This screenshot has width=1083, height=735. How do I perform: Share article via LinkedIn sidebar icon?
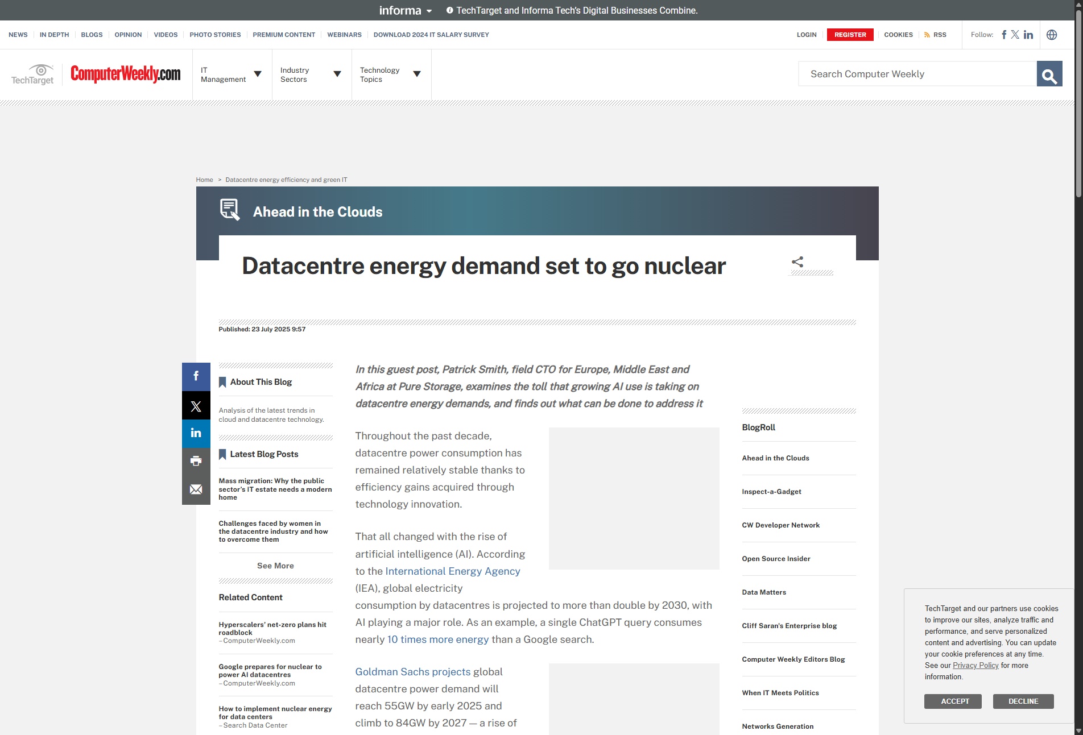point(196,434)
